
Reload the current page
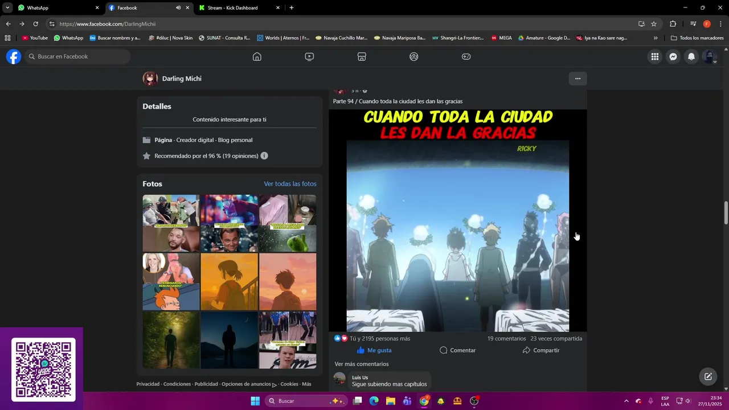point(35,24)
